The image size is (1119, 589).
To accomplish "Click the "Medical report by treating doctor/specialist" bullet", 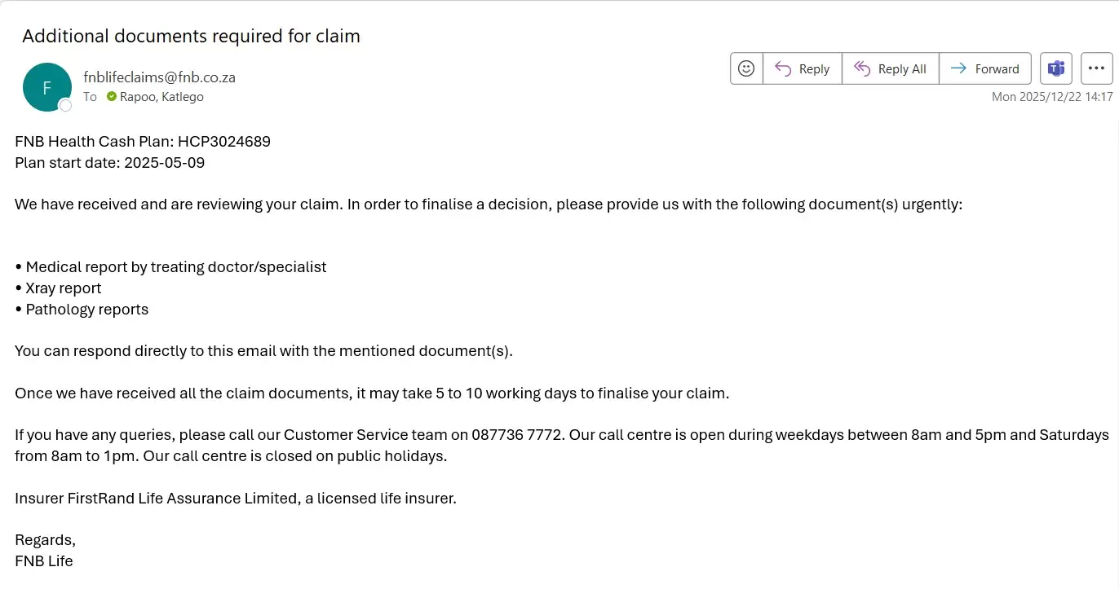I will (x=175, y=267).
